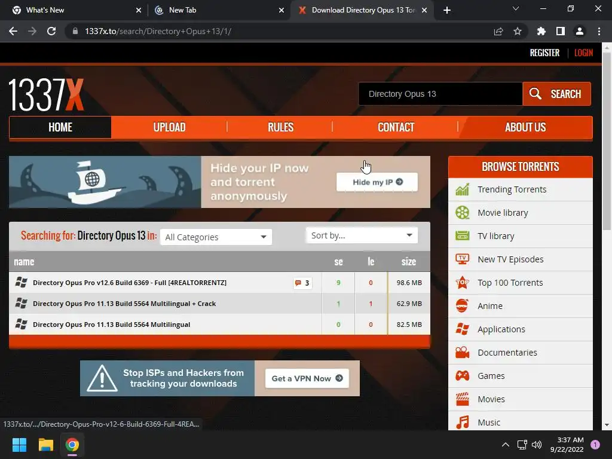Open Directory Opus Pro 11.13 Multilingual + Crack
612x459 pixels.
124,304
